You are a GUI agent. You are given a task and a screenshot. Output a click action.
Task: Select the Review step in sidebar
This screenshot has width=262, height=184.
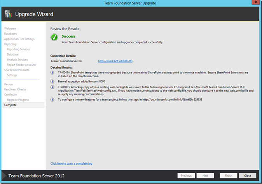pyautogui.click(x=9, y=84)
